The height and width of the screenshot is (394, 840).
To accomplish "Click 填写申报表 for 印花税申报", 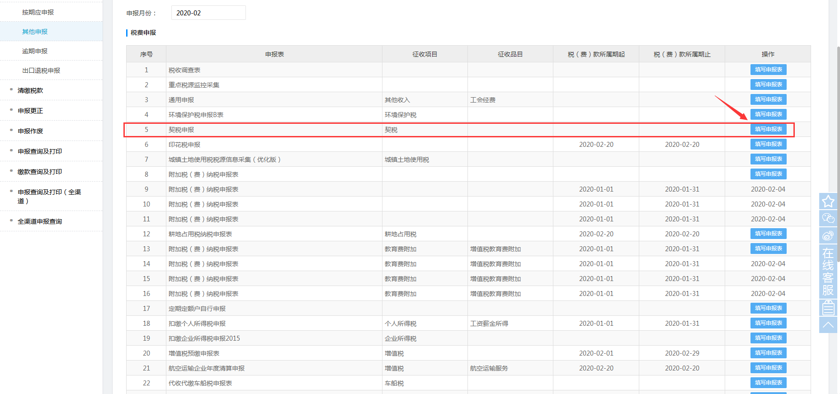I will coord(768,144).
